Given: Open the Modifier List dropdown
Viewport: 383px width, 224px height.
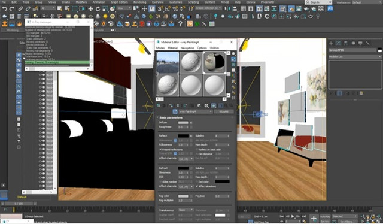Looking at the screenshot, I should click(x=355, y=57).
